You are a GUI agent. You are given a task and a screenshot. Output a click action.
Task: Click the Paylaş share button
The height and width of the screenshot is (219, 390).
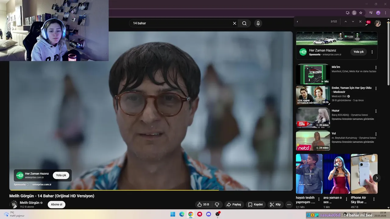234,204
